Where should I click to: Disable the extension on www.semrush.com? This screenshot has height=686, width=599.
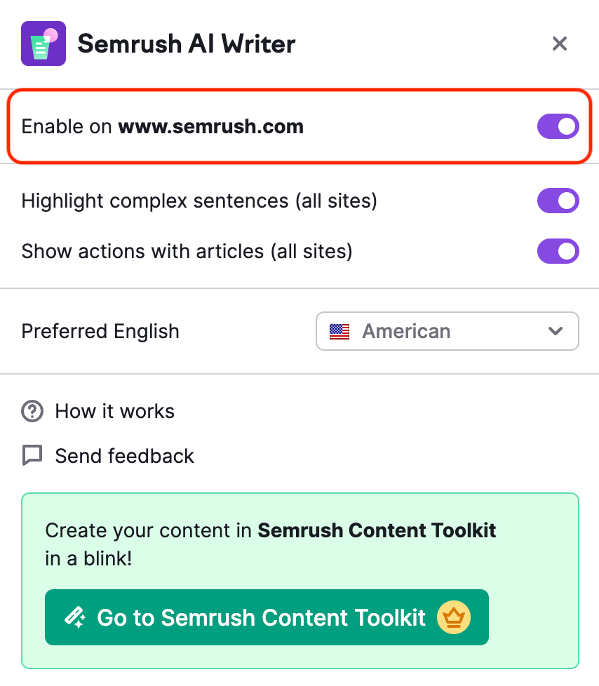(x=558, y=127)
